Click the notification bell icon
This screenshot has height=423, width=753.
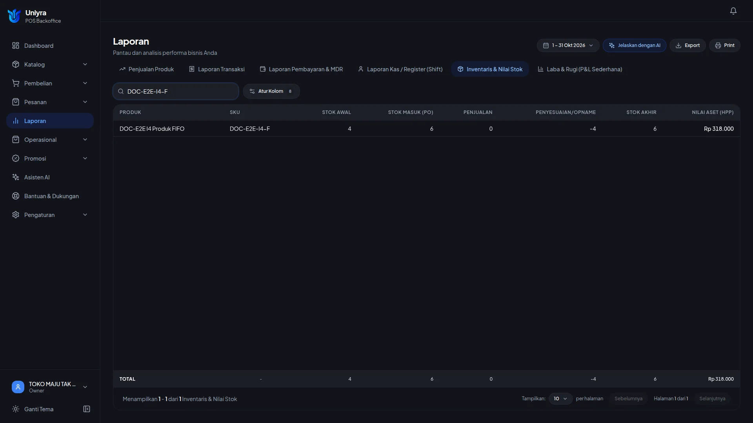733,11
